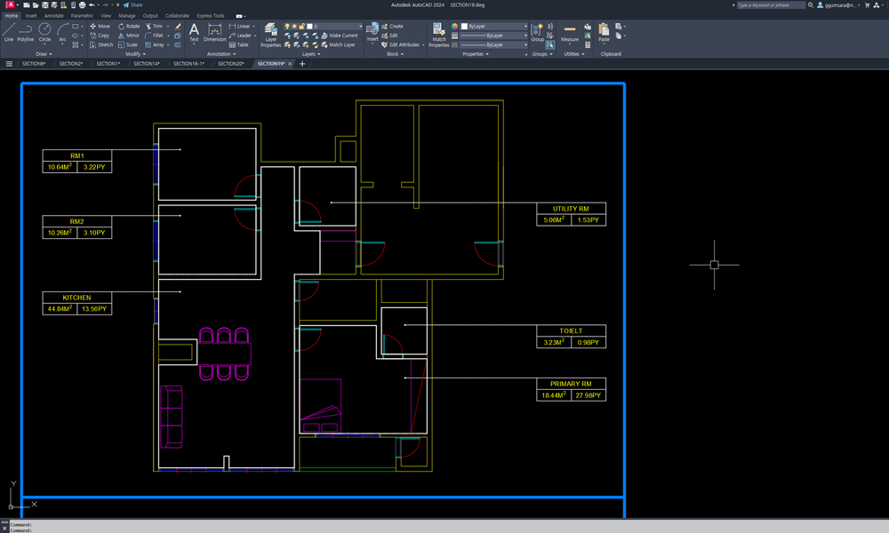Click the Match Layer button

click(x=339, y=44)
